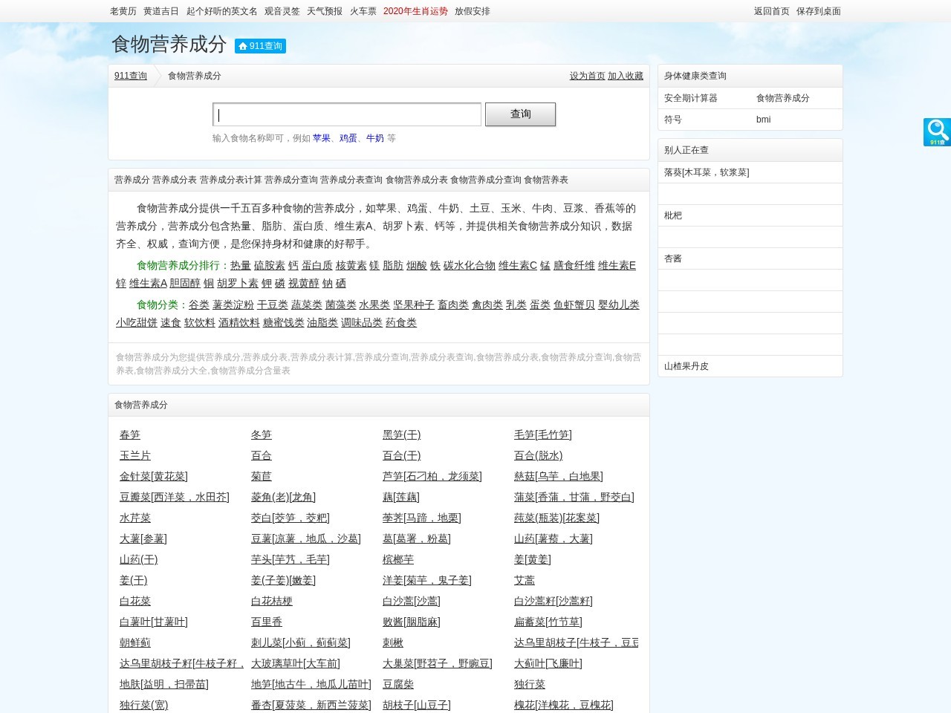Open 老黄历 in top navigation

(x=123, y=11)
